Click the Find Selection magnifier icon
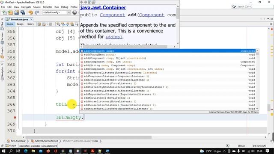The height and width of the screenshot is (154, 274). point(58,24)
